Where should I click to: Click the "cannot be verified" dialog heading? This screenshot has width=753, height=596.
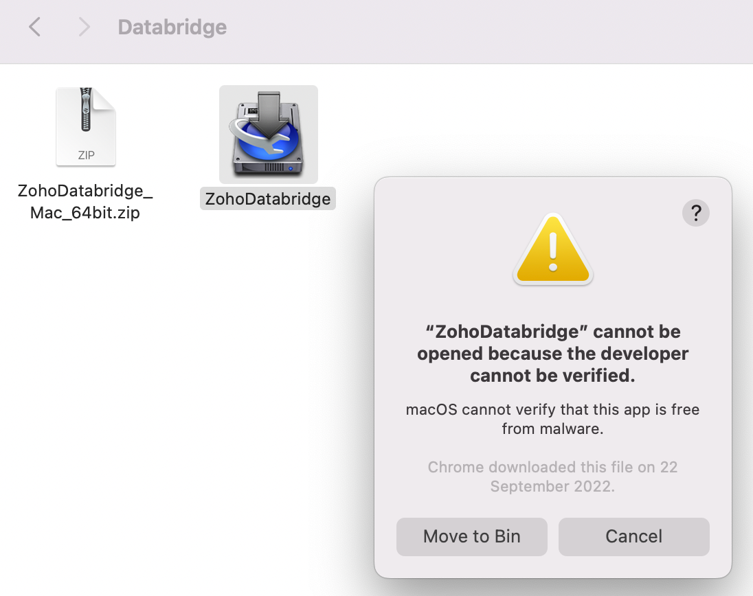tap(553, 354)
